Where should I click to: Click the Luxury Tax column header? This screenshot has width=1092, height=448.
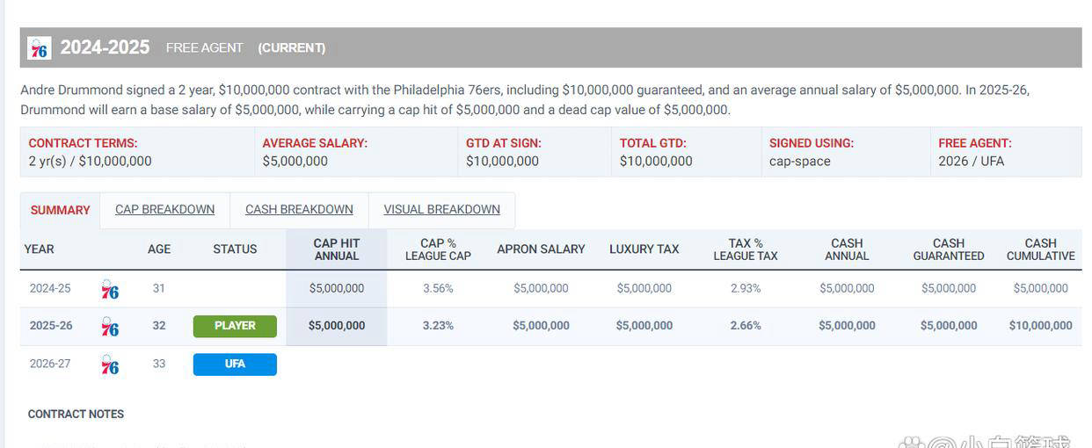[x=644, y=249]
